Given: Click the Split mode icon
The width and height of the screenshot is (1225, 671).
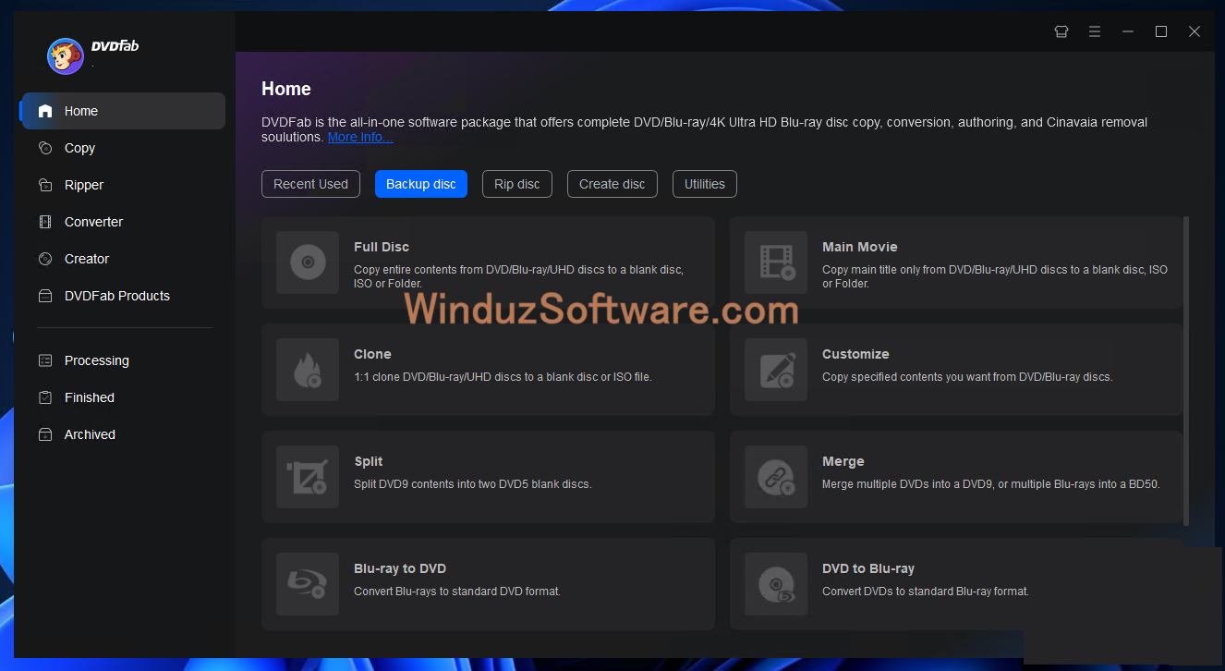Looking at the screenshot, I should (308, 477).
